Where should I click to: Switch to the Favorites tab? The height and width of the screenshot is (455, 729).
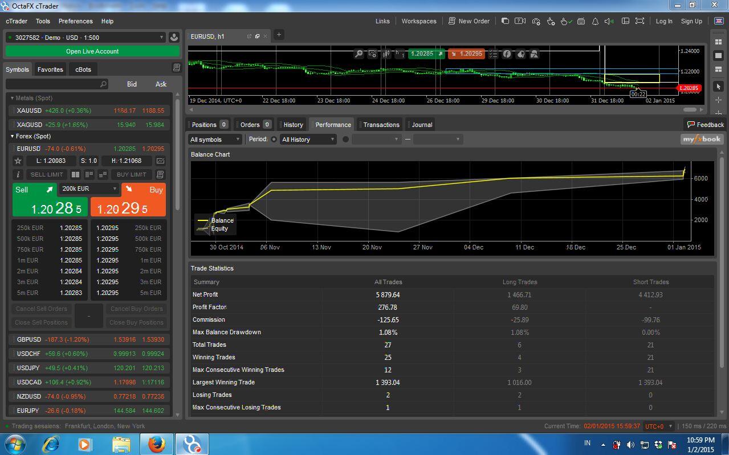point(50,69)
